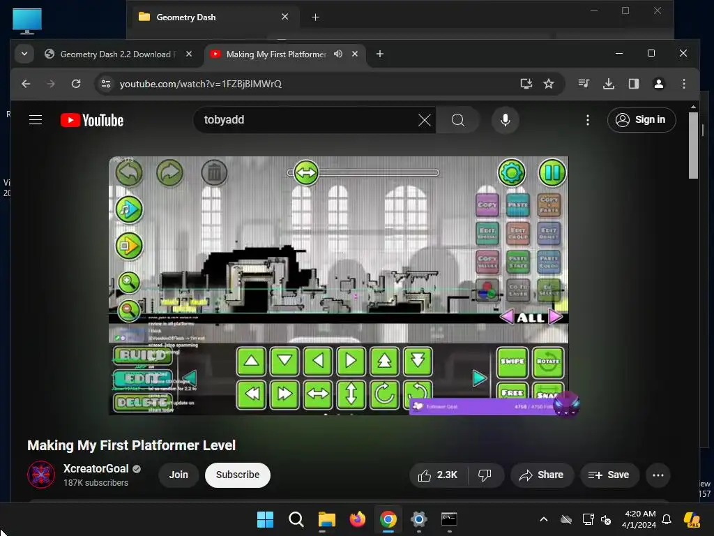Start voice search with the microphone

tap(505, 120)
